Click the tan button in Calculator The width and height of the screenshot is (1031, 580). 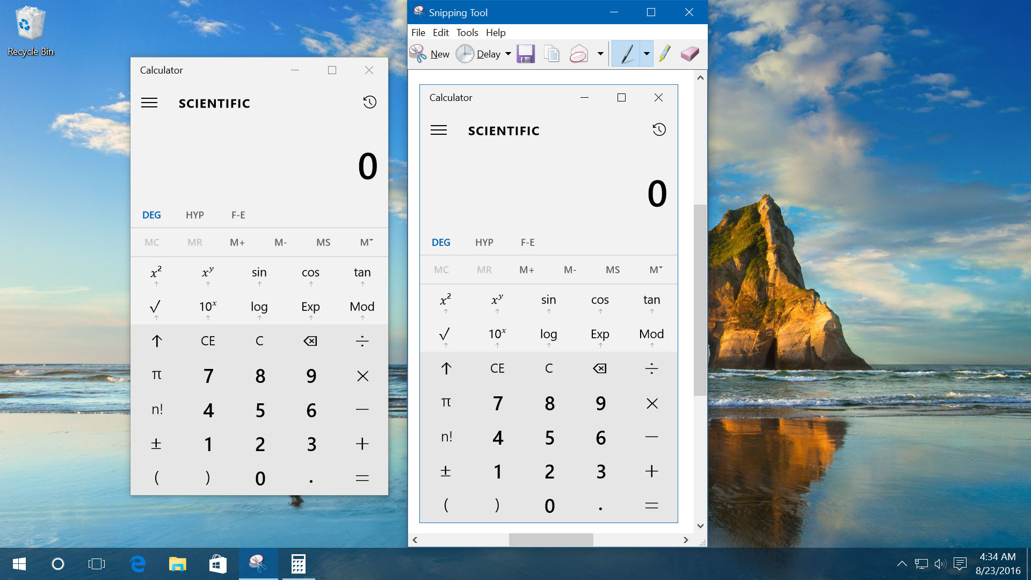[x=362, y=274]
